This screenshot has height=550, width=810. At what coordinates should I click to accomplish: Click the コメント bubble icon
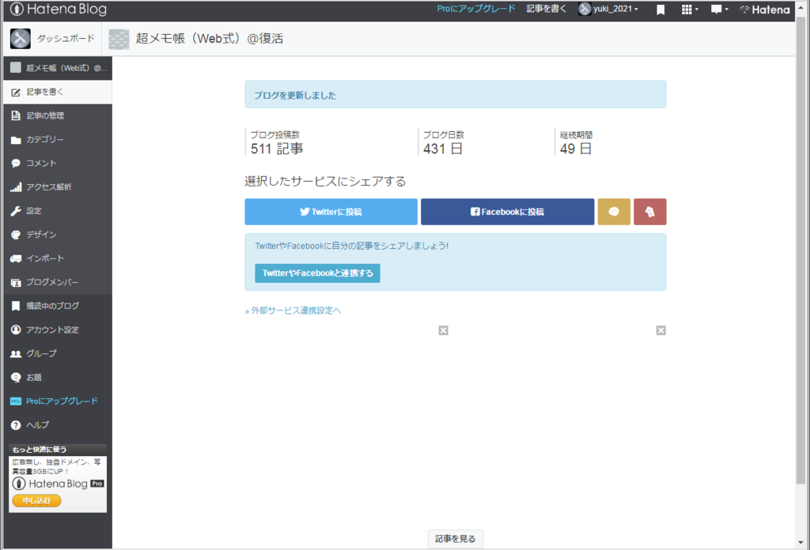tap(16, 164)
